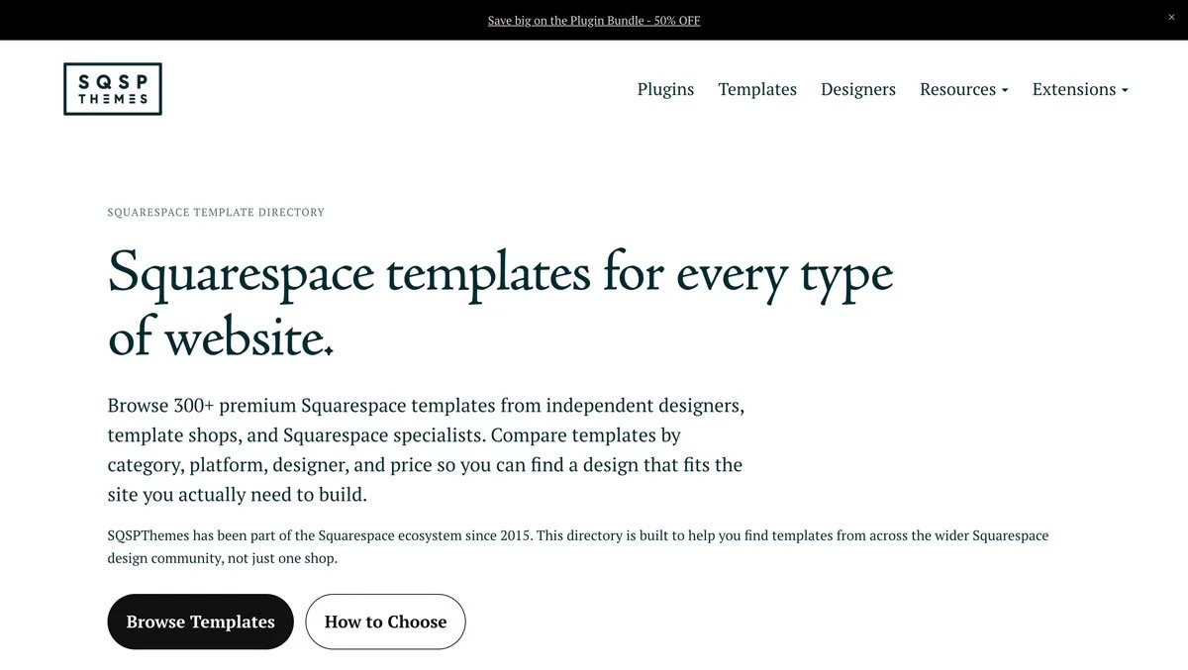Click the 'Browse 300+ premium Squarespace templates' paragraph
The width and height of the screenshot is (1188, 670).
426,449
